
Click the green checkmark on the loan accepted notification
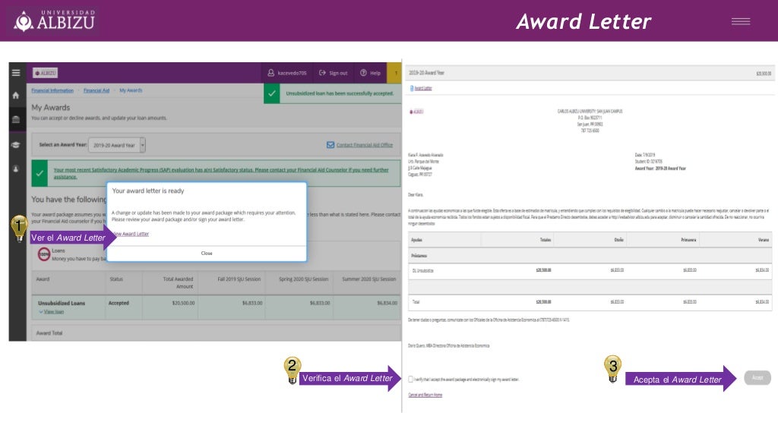272,93
